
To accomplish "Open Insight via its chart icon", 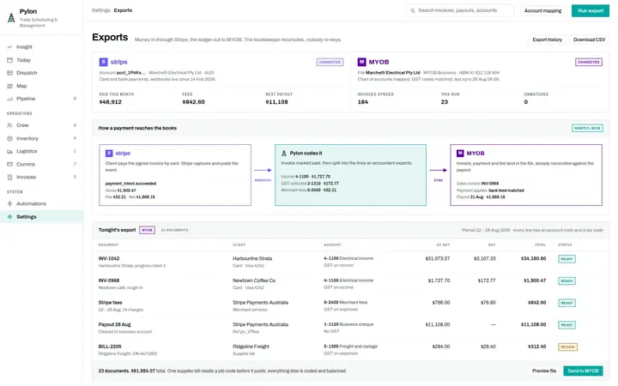I will (x=9, y=47).
